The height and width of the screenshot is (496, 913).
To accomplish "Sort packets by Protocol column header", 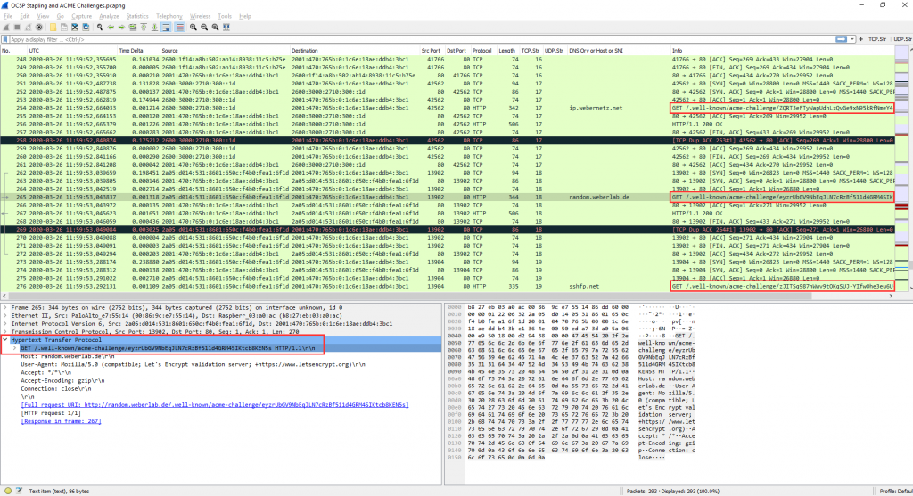I will click(x=481, y=51).
